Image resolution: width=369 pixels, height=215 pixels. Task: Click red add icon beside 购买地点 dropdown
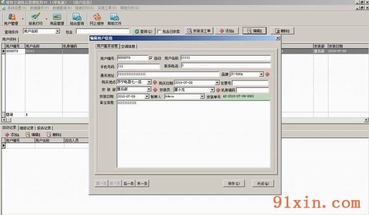tap(155, 82)
